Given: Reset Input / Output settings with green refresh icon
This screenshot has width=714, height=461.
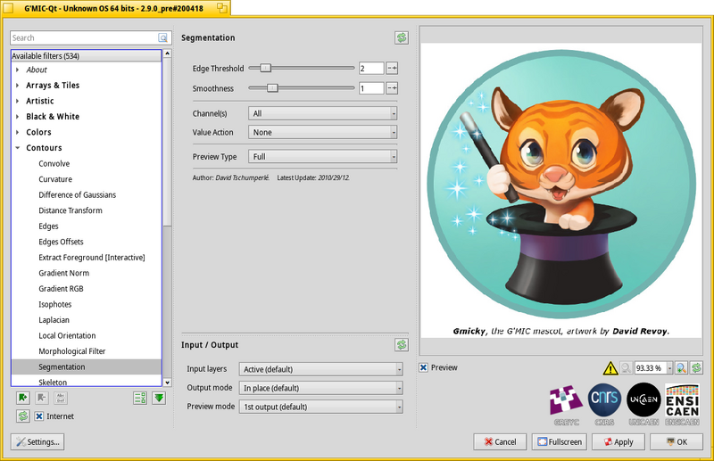Looking at the screenshot, I should [x=401, y=345].
